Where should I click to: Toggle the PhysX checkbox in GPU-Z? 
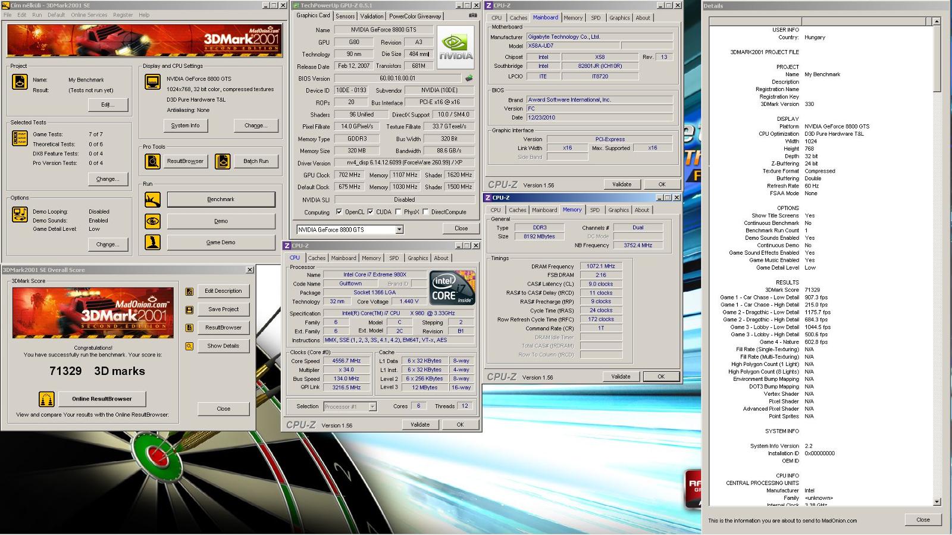[397, 212]
